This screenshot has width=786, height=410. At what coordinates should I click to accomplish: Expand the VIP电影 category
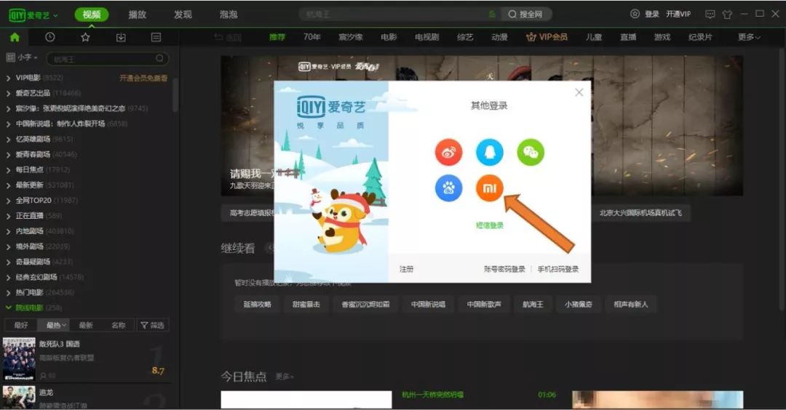click(9, 78)
